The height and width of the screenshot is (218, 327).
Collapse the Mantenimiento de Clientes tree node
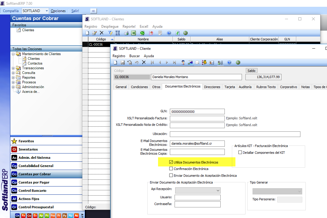click(x=13, y=54)
